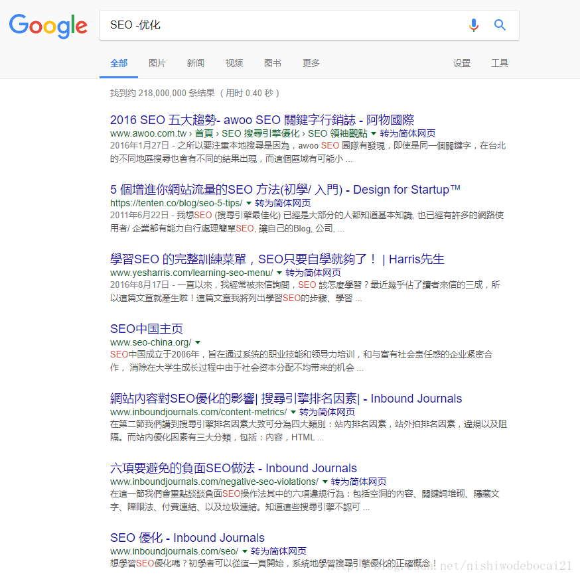Expand dropdown arrow beside tenten.co URL
The width and height of the screenshot is (580, 579).
(x=249, y=203)
